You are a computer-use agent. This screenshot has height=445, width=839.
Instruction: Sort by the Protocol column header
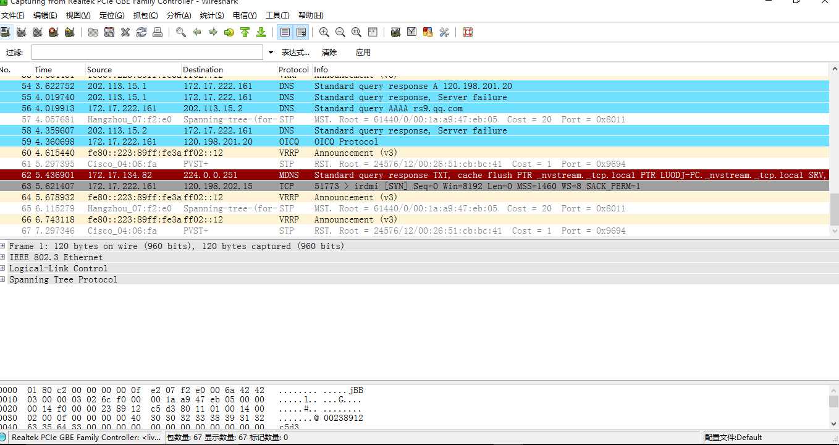point(293,69)
